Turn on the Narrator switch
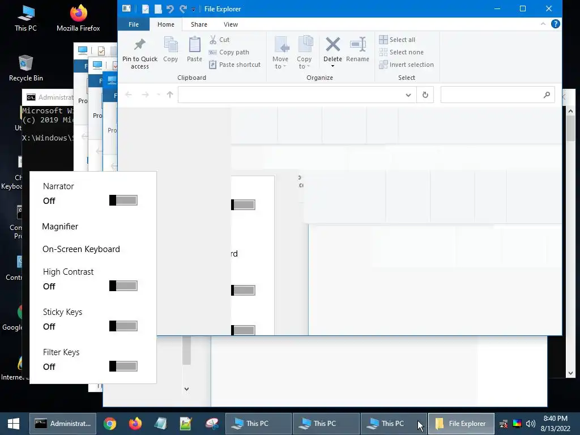This screenshot has width=580, height=435. [x=123, y=201]
